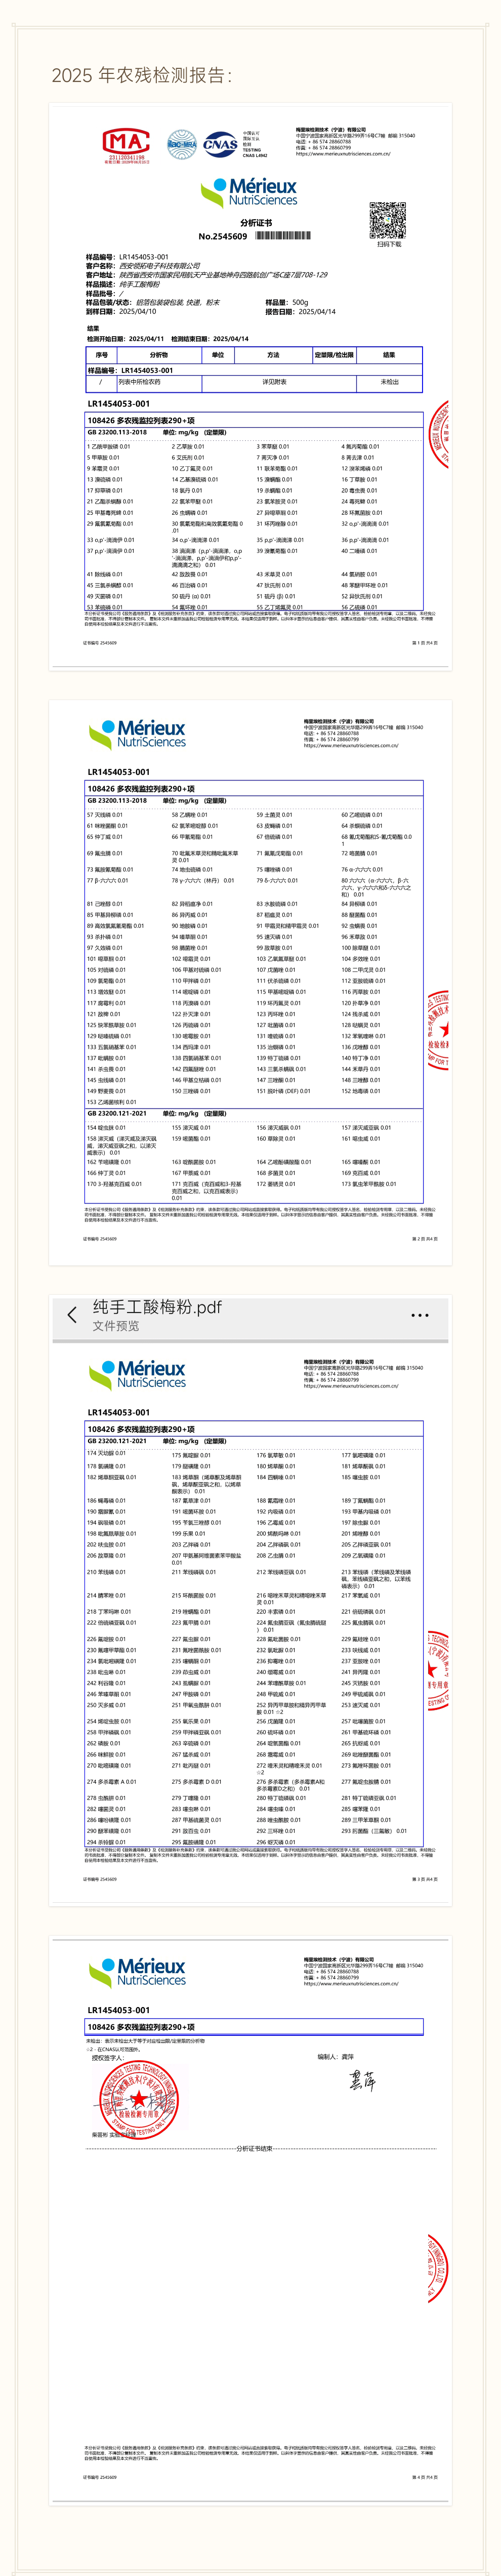Open the three-dots more menu in 文件预览 header

point(420,1315)
